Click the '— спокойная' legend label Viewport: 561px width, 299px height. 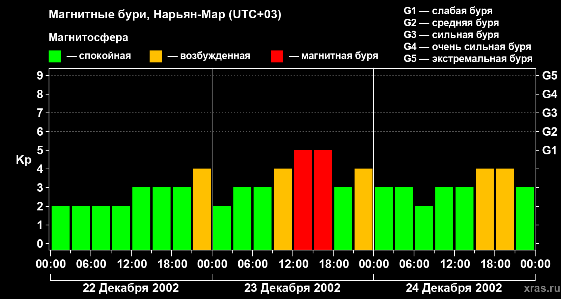pyautogui.click(x=99, y=56)
